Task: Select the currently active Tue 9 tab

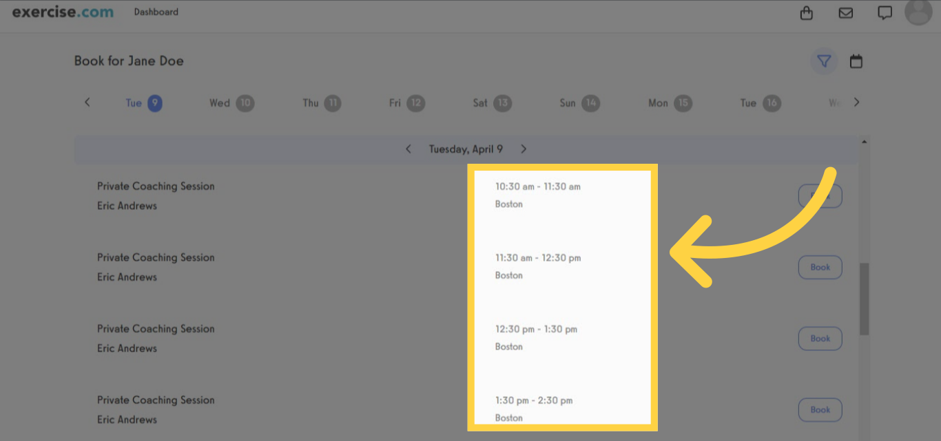Action: [143, 103]
